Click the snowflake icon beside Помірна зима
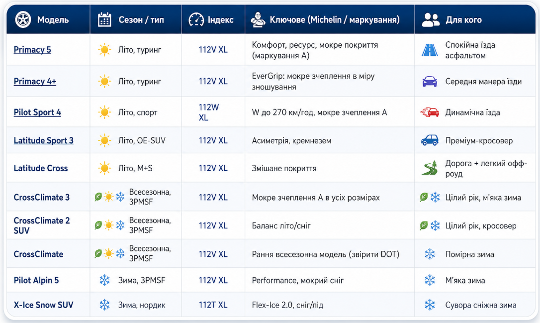 430,254
